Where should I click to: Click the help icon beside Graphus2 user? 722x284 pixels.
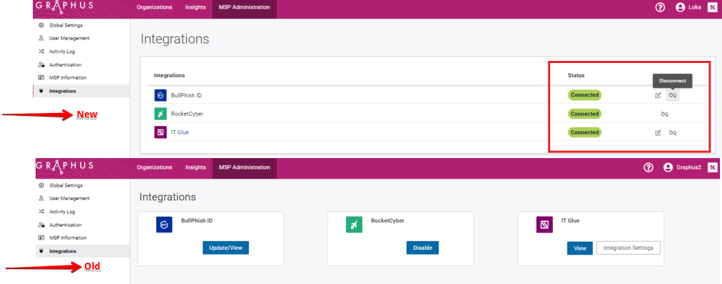648,168
